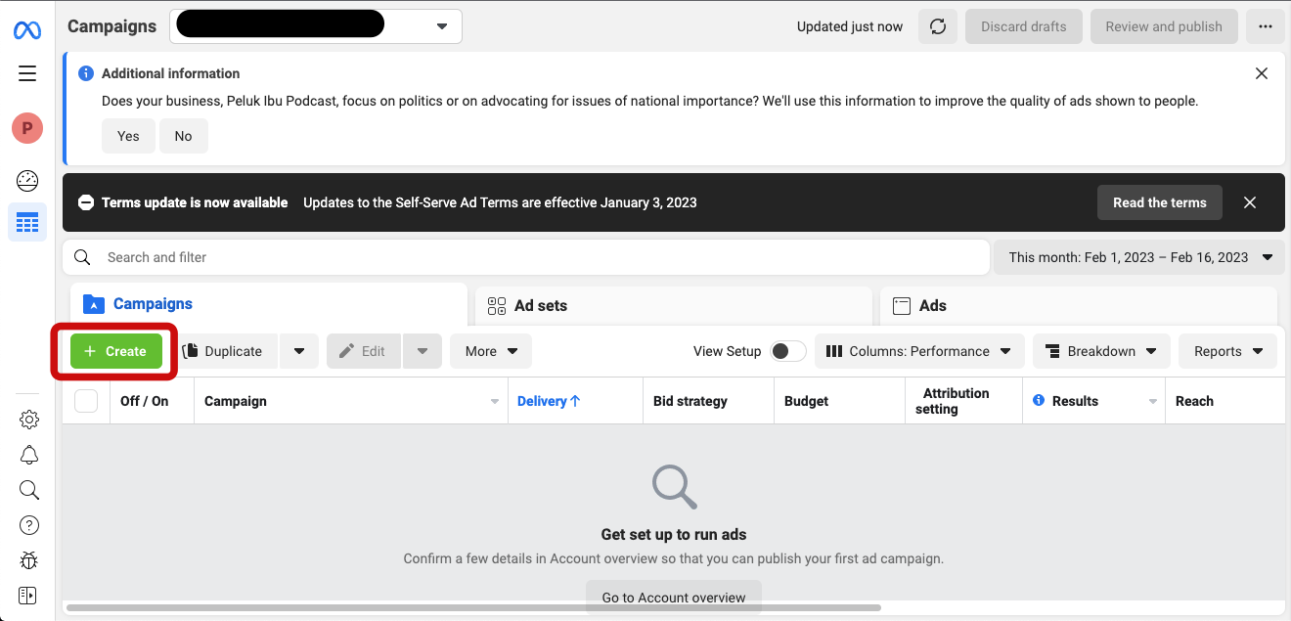
Task: Switch to the Ads tab
Action: coord(1079,305)
